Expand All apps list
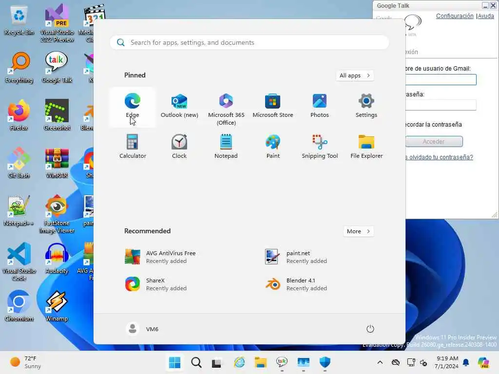499x374 pixels. tap(355, 75)
